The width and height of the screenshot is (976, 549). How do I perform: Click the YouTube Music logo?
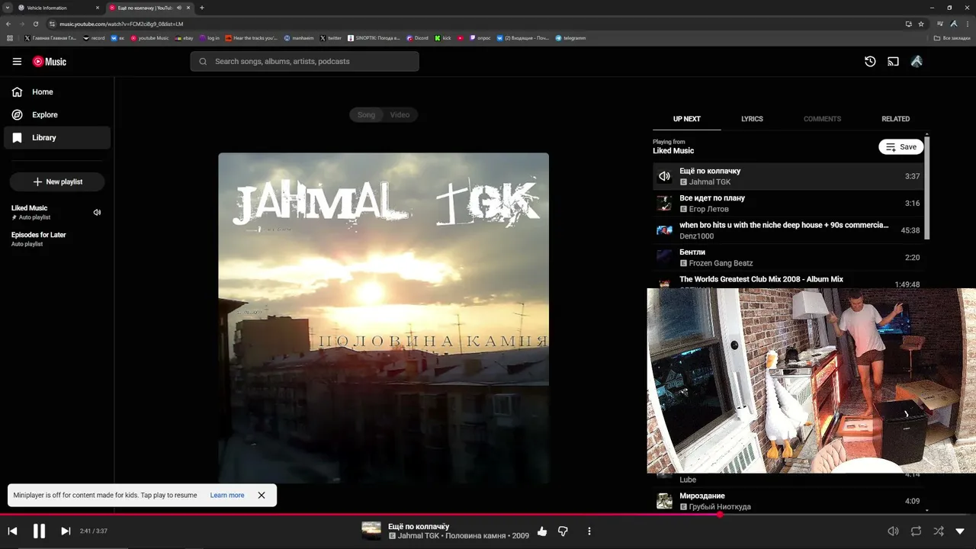click(50, 62)
